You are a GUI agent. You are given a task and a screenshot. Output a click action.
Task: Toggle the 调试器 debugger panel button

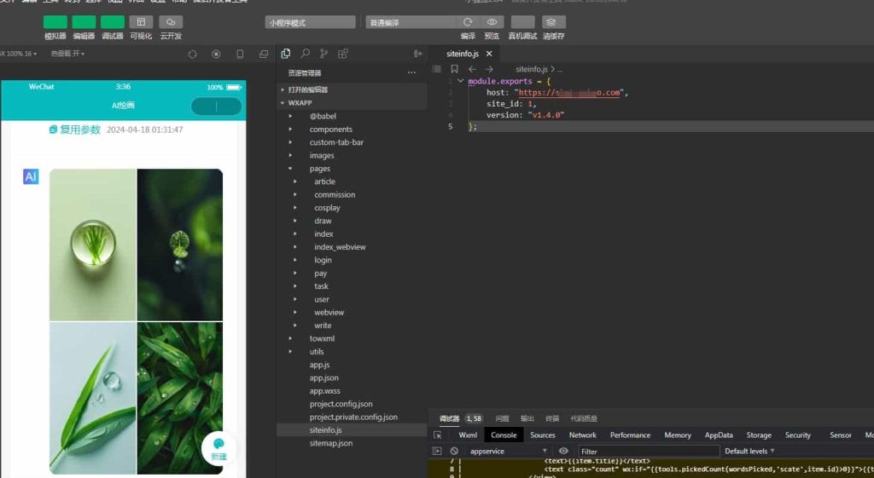112,22
